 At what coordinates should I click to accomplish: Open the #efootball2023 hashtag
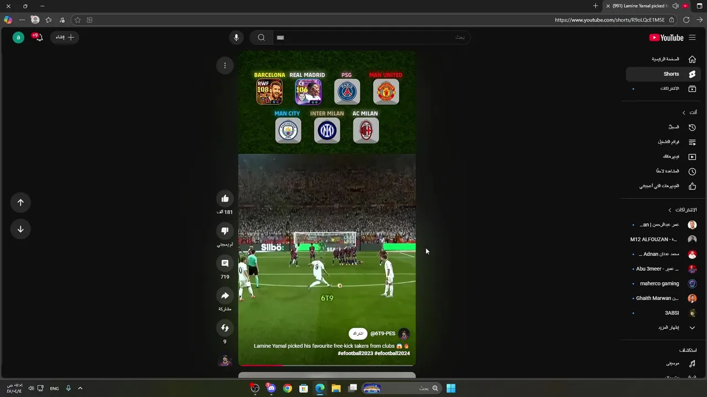tap(355, 353)
